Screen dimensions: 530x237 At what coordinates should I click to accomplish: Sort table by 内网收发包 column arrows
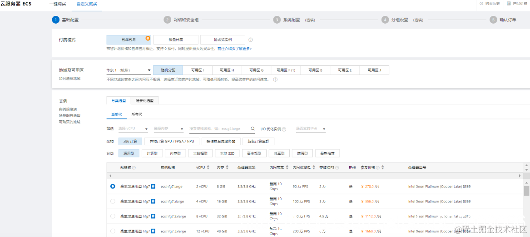click(x=313, y=168)
